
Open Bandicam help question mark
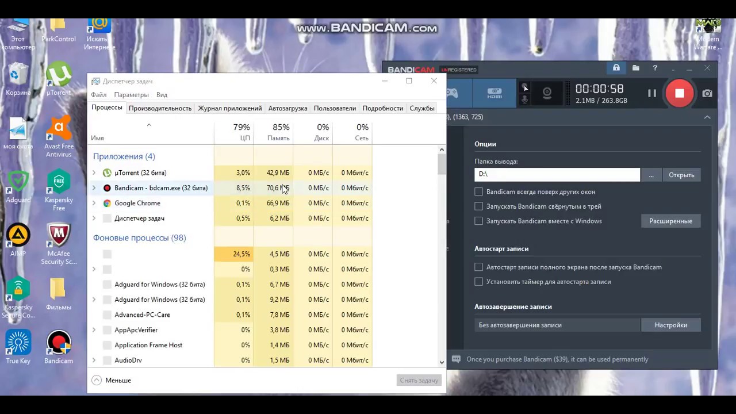point(655,68)
